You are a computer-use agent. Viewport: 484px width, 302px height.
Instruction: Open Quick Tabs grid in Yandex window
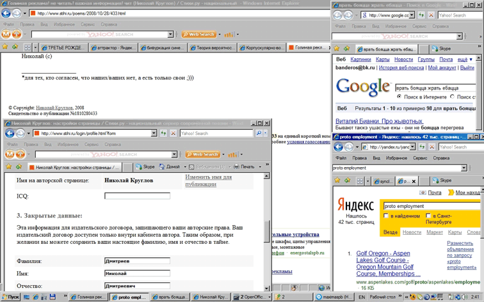pyautogui.click(x=360, y=181)
